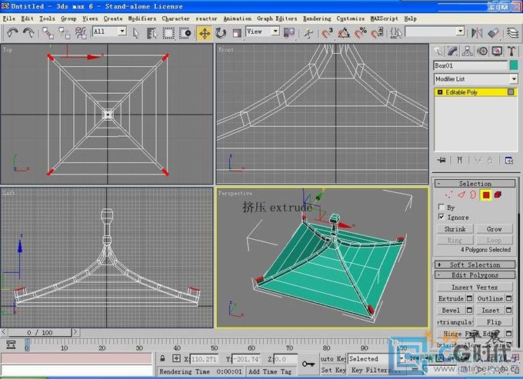
Task: Open the View reference coordinate dropdown
Action: (x=275, y=32)
